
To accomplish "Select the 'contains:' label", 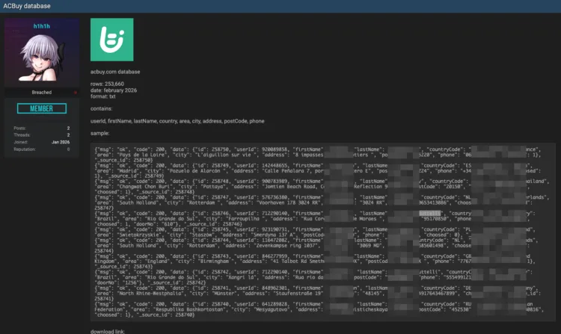I will pos(101,108).
